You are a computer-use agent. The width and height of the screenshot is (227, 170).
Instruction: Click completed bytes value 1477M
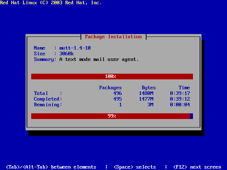tap(146, 99)
